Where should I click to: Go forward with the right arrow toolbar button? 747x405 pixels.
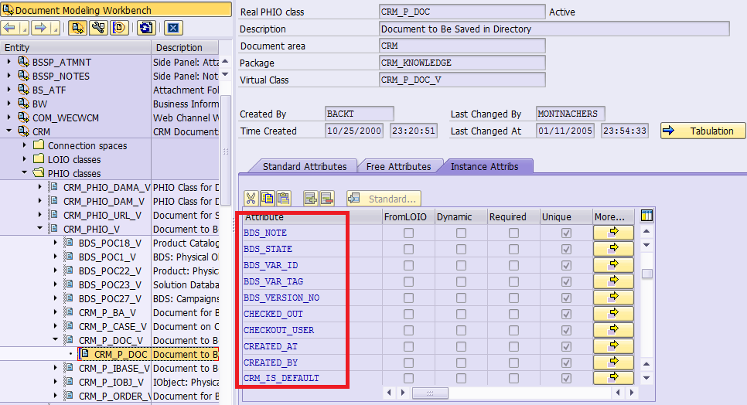click(x=40, y=28)
